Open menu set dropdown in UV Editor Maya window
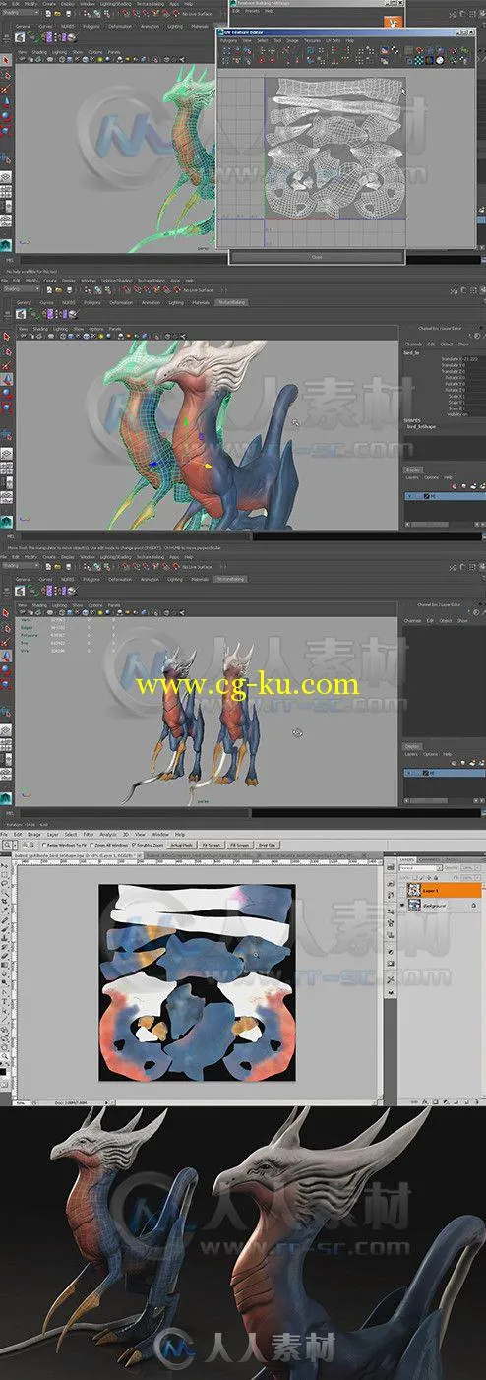This screenshot has width=486, height=1380. pyautogui.click(x=20, y=13)
